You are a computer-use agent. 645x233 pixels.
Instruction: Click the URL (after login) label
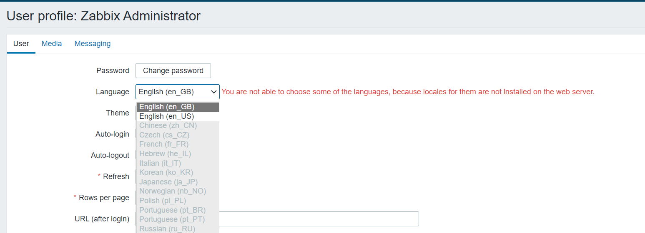tap(102, 219)
